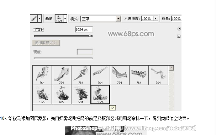
Task: Open the brush preset picker dropdown arrow
Action: (65, 18)
